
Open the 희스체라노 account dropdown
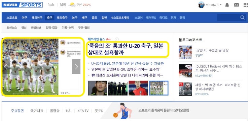pyautogui.click(x=213, y=5)
